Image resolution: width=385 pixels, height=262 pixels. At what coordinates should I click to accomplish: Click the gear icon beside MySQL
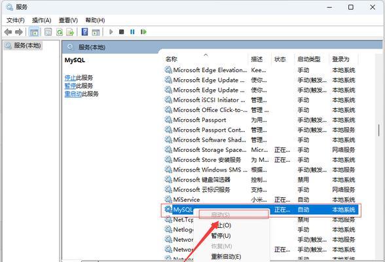pyautogui.click(x=168, y=210)
